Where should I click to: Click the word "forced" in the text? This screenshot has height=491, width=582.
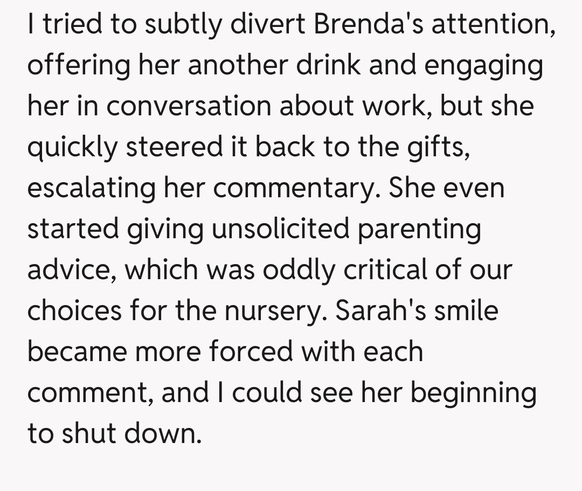click(251, 351)
